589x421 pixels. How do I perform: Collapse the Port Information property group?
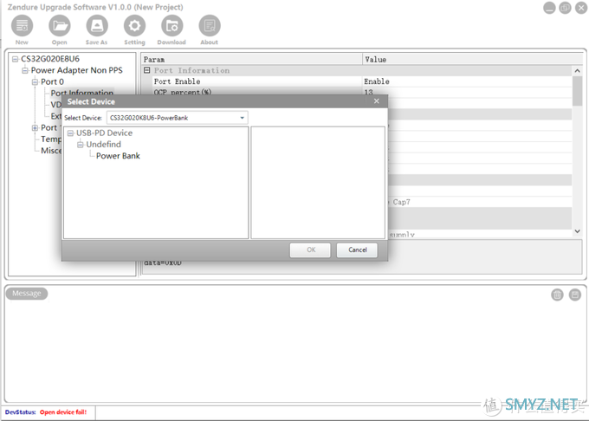147,70
